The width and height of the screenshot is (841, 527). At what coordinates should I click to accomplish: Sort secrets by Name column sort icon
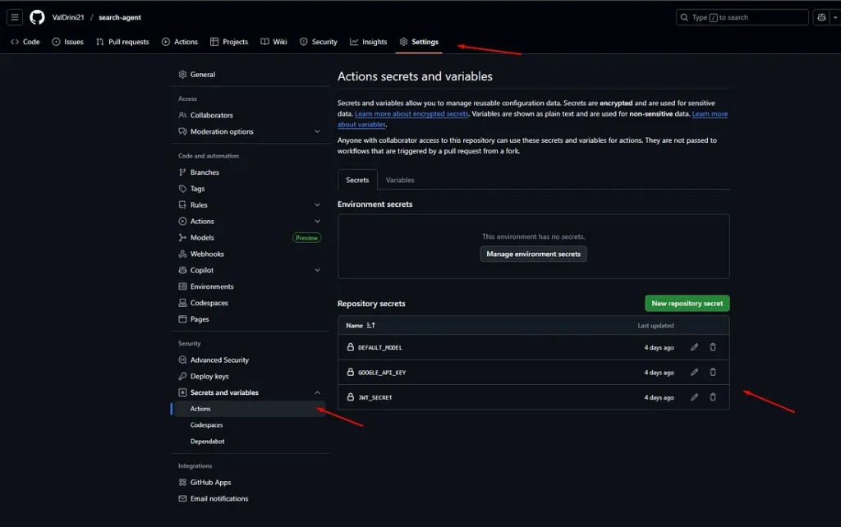pyautogui.click(x=370, y=326)
